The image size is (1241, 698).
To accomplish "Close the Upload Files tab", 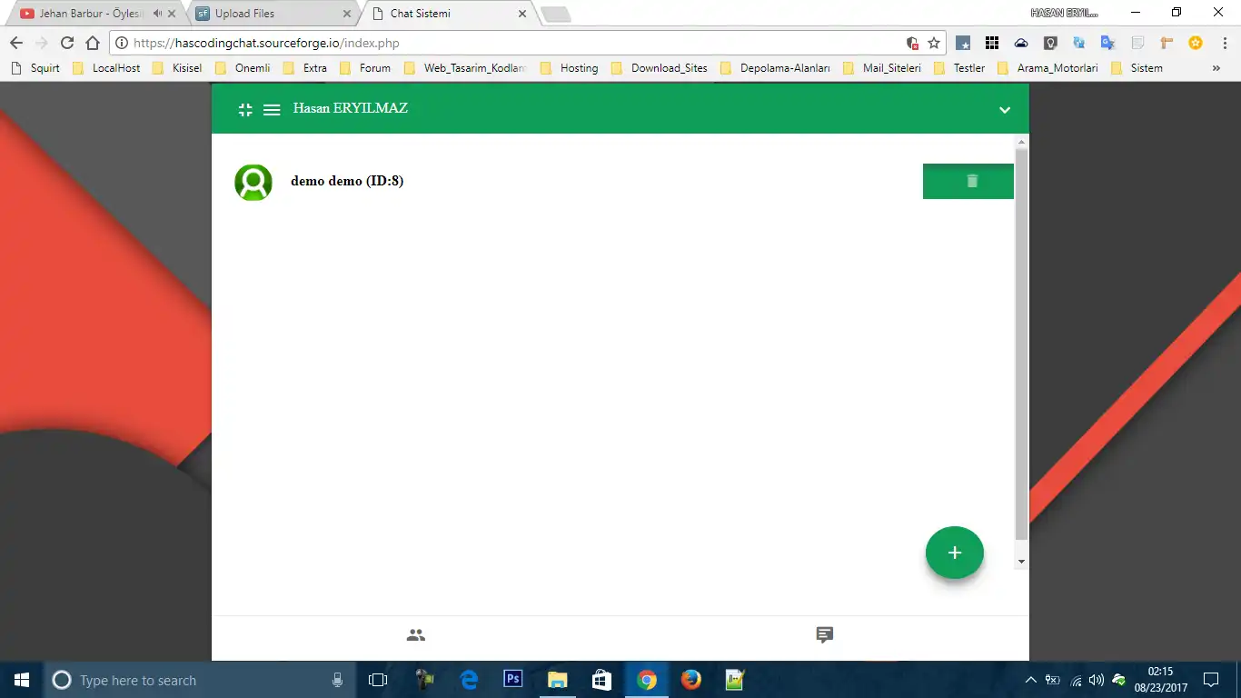I will point(347,14).
